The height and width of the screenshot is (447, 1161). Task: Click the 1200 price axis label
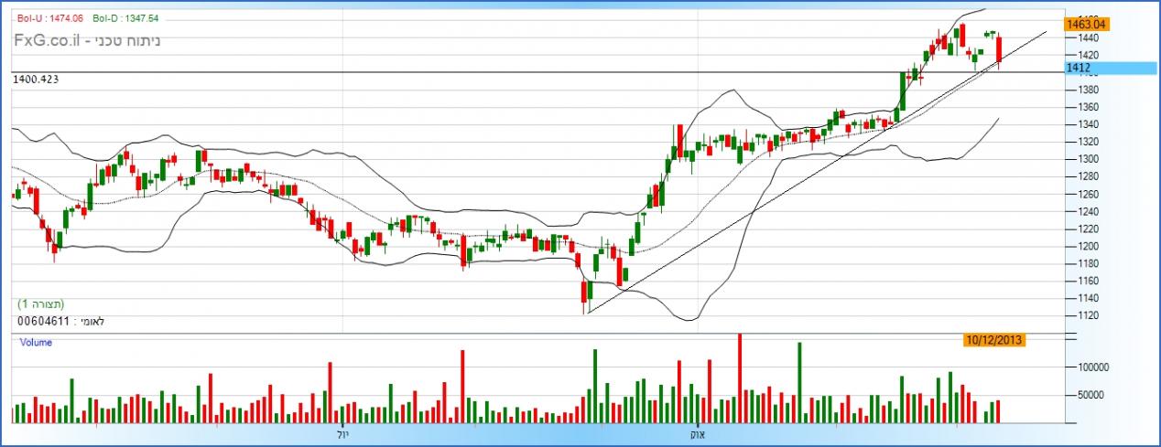click(1088, 247)
